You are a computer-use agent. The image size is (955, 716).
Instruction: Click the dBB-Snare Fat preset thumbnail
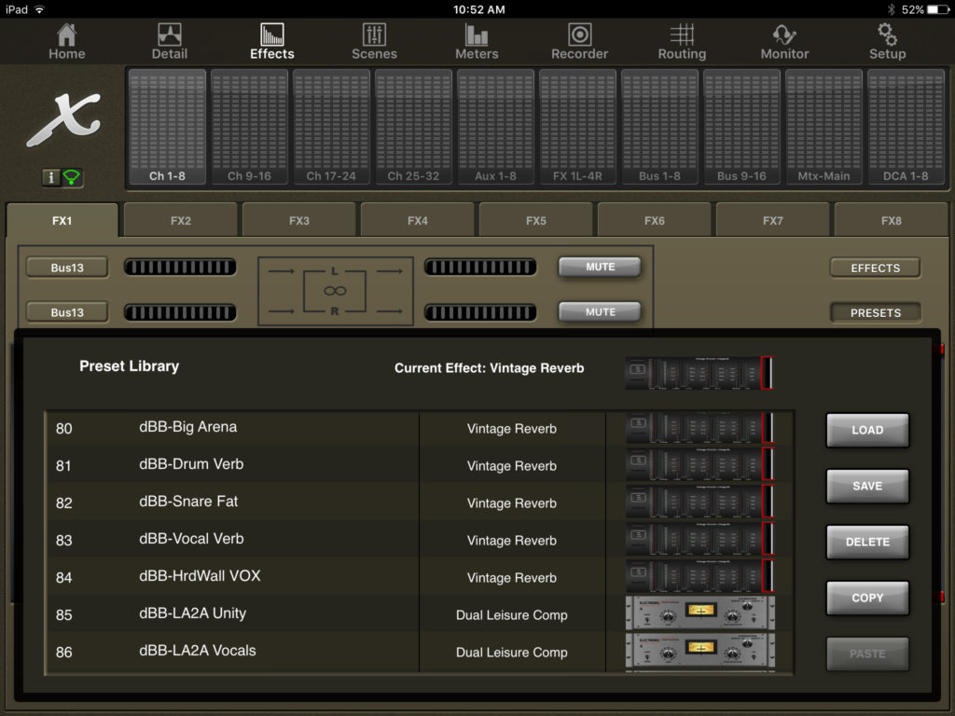(x=699, y=503)
